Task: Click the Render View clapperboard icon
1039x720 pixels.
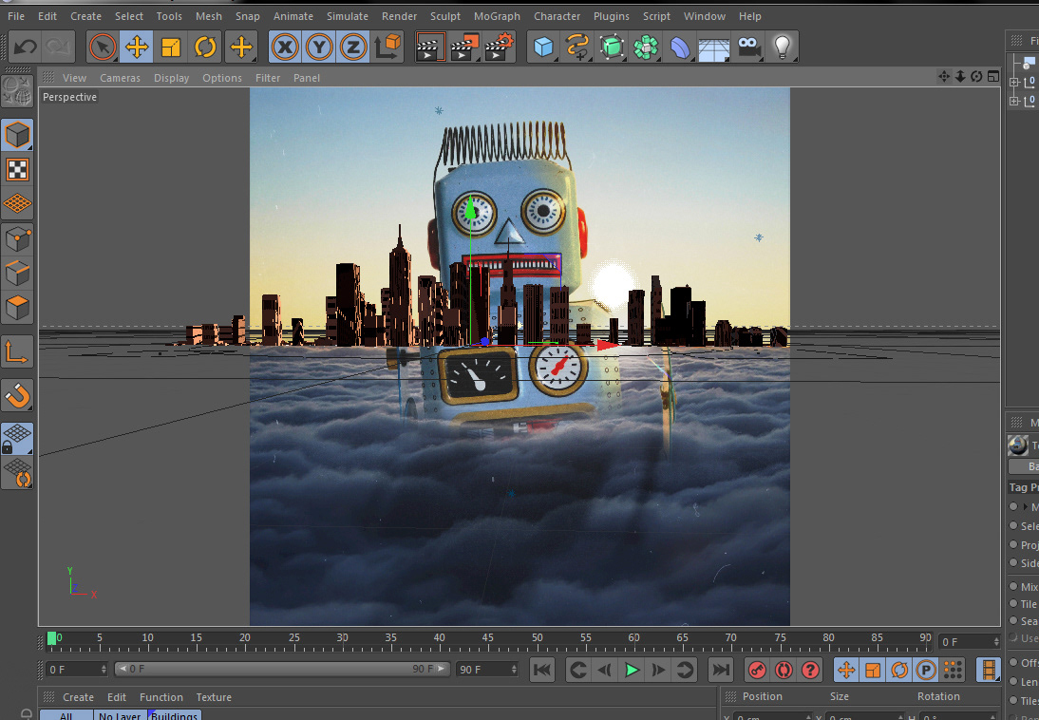Action: [430, 47]
